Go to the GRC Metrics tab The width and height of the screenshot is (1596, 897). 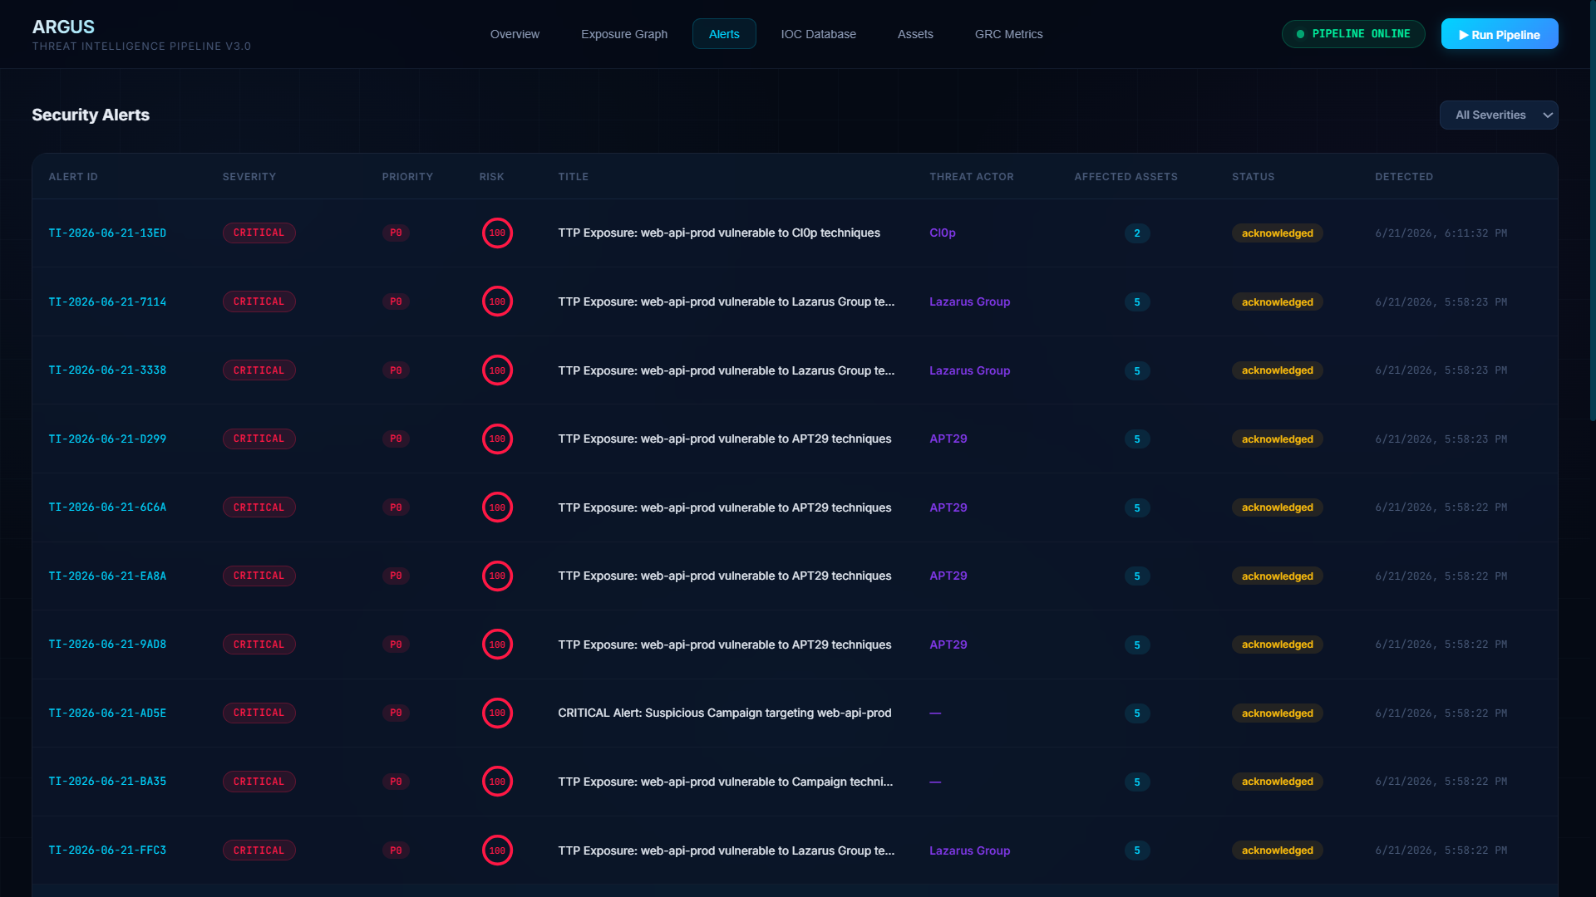[x=1008, y=34]
